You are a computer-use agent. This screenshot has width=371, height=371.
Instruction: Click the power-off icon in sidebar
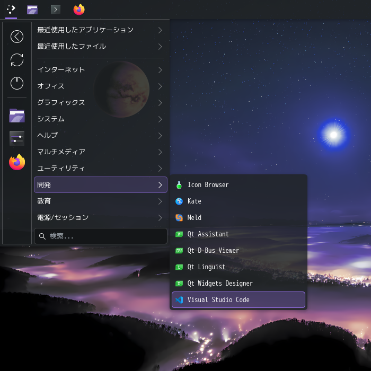(x=17, y=83)
